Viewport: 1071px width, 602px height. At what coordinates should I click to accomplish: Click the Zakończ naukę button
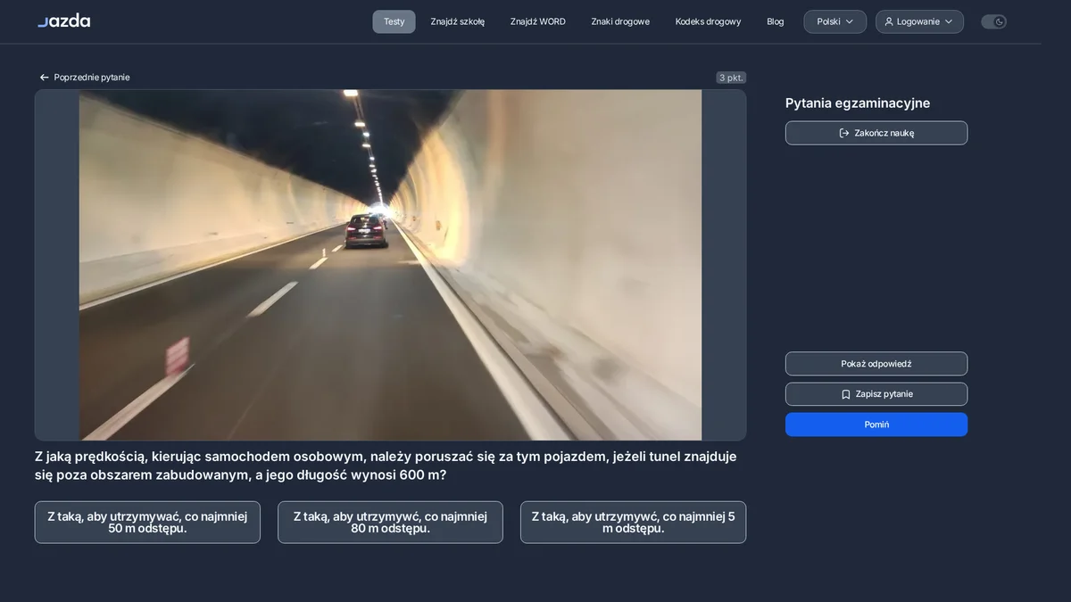click(x=876, y=133)
